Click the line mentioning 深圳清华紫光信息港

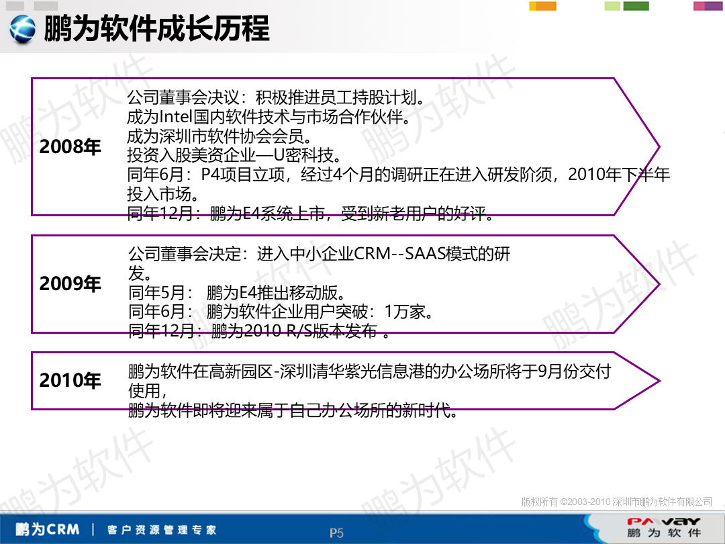pos(369,371)
